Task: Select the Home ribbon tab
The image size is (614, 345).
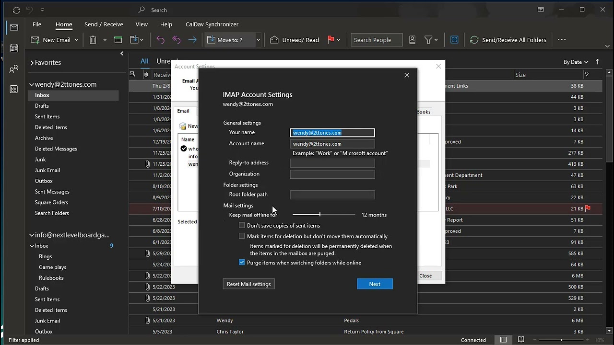Action: coord(64,24)
